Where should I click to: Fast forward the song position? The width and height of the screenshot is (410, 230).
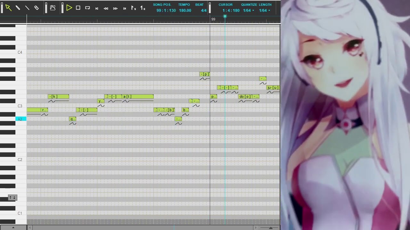coord(115,8)
